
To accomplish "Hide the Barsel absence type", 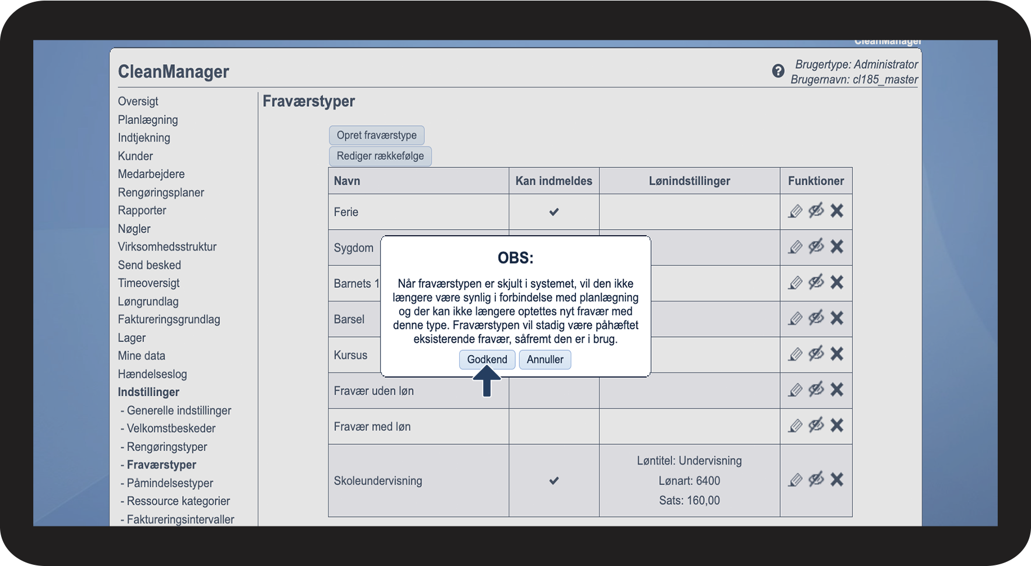I will 816,318.
